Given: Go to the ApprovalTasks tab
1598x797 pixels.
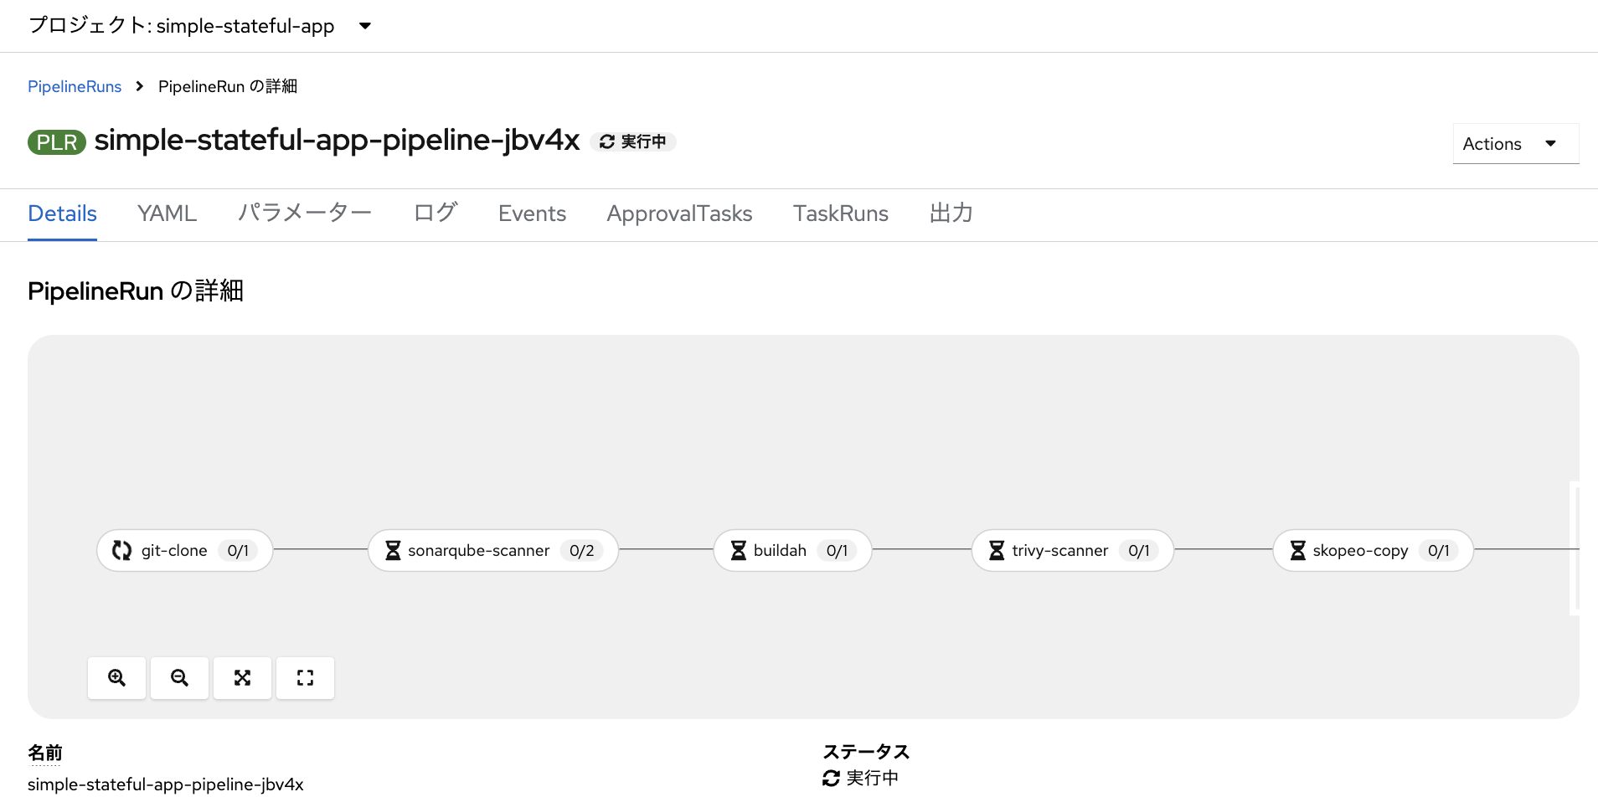Looking at the screenshot, I should 679,213.
